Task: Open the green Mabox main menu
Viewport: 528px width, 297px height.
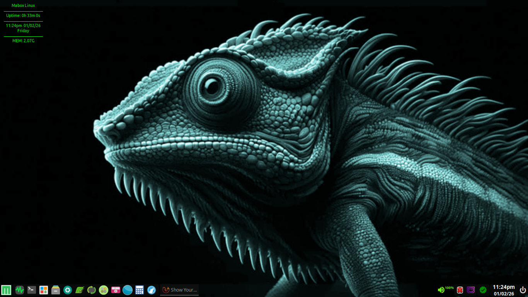Action: tap(6, 290)
